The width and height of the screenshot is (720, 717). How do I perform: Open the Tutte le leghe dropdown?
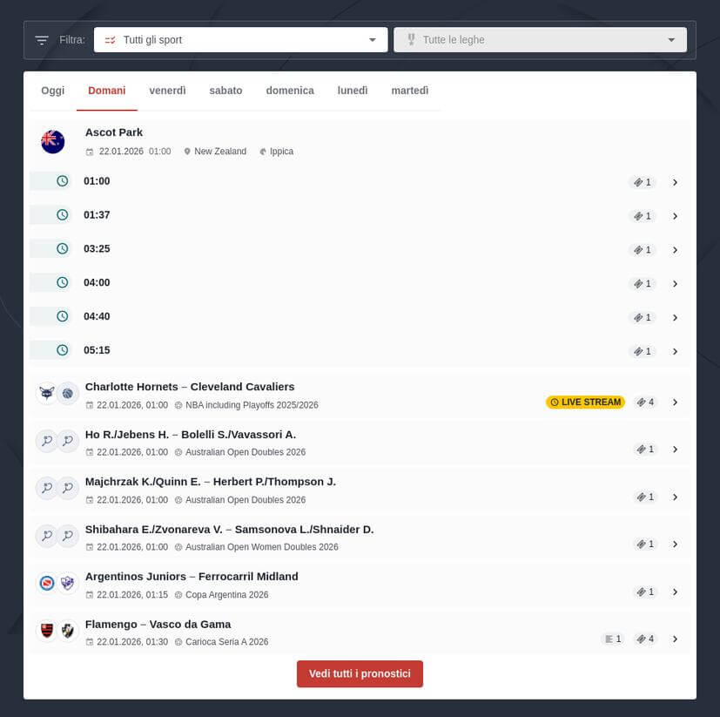540,40
